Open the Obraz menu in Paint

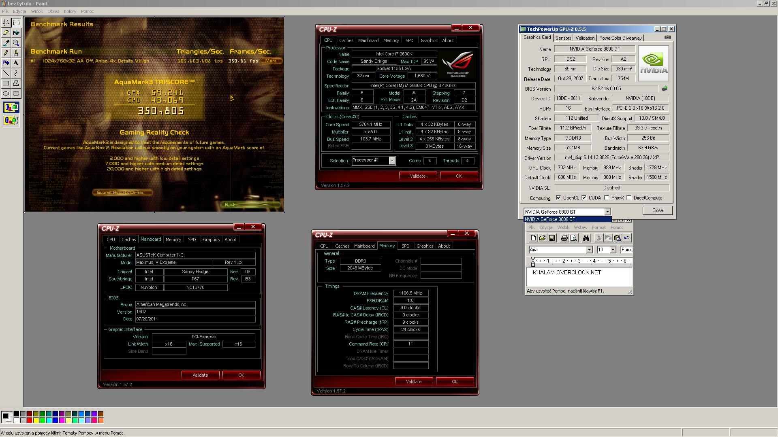[x=53, y=11]
